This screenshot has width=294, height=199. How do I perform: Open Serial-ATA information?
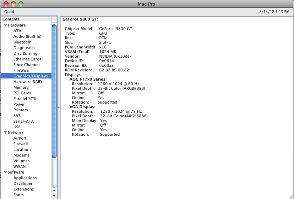pyautogui.click(x=23, y=121)
